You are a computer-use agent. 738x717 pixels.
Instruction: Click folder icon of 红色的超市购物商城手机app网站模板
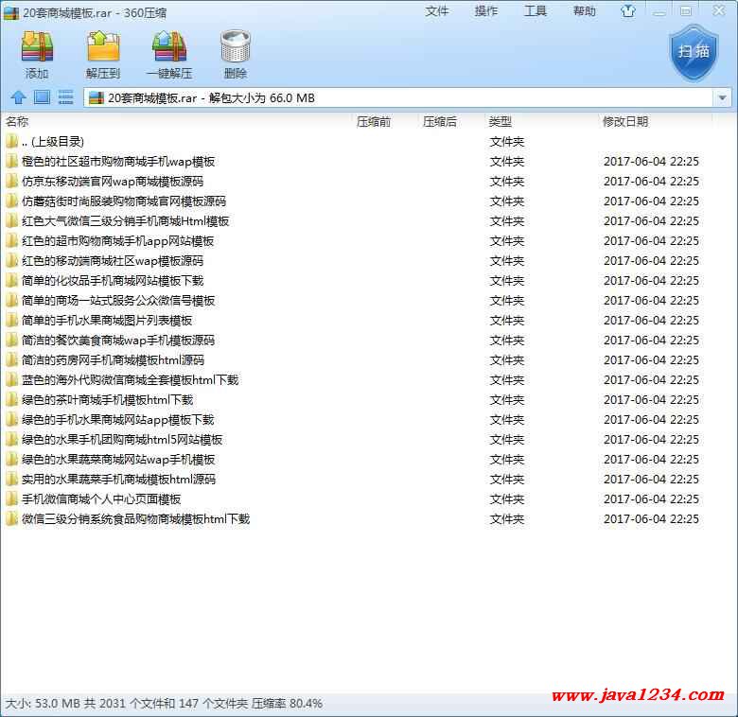click(x=11, y=241)
